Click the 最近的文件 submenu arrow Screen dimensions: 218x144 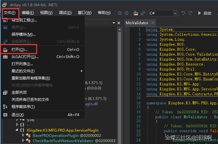(82, 71)
